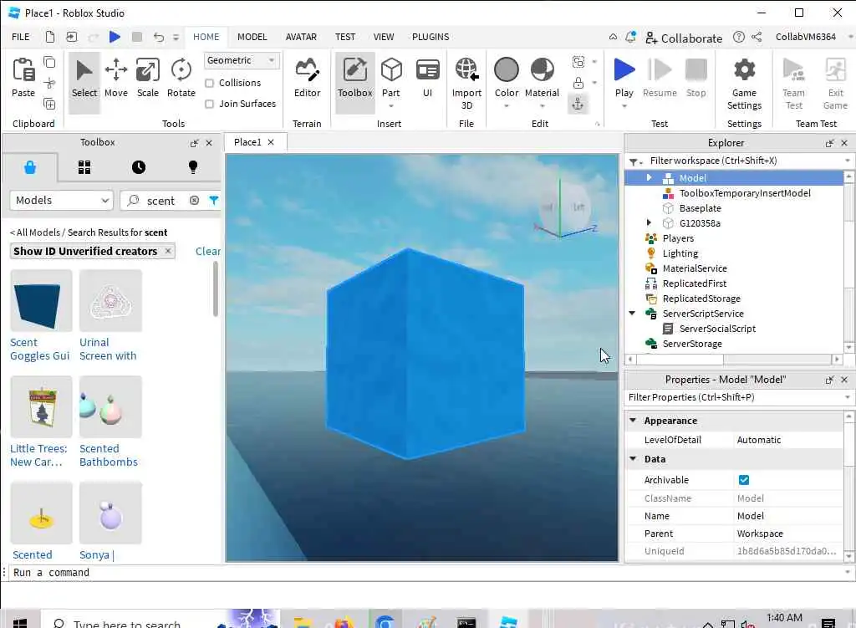Viewport: 856px width, 628px height.
Task: Open Toolbox Creations lightbulb tab
Action: click(x=193, y=167)
